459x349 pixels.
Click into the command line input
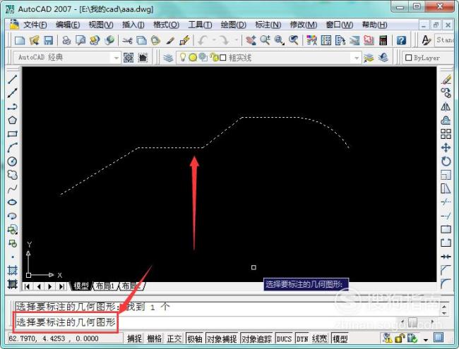(x=205, y=322)
